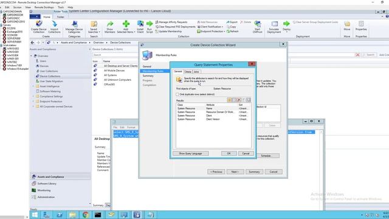Click the Properties ribbon icon
The image size is (389, 219).
361,26
